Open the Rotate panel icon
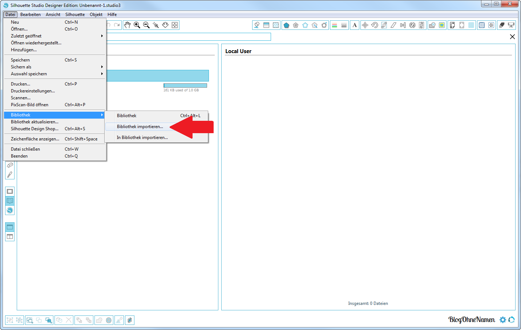The image size is (521, 330). coord(375,25)
